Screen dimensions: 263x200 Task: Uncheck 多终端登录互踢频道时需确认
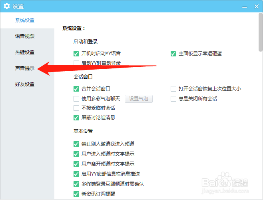pyautogui.click(x=76, y=184)
